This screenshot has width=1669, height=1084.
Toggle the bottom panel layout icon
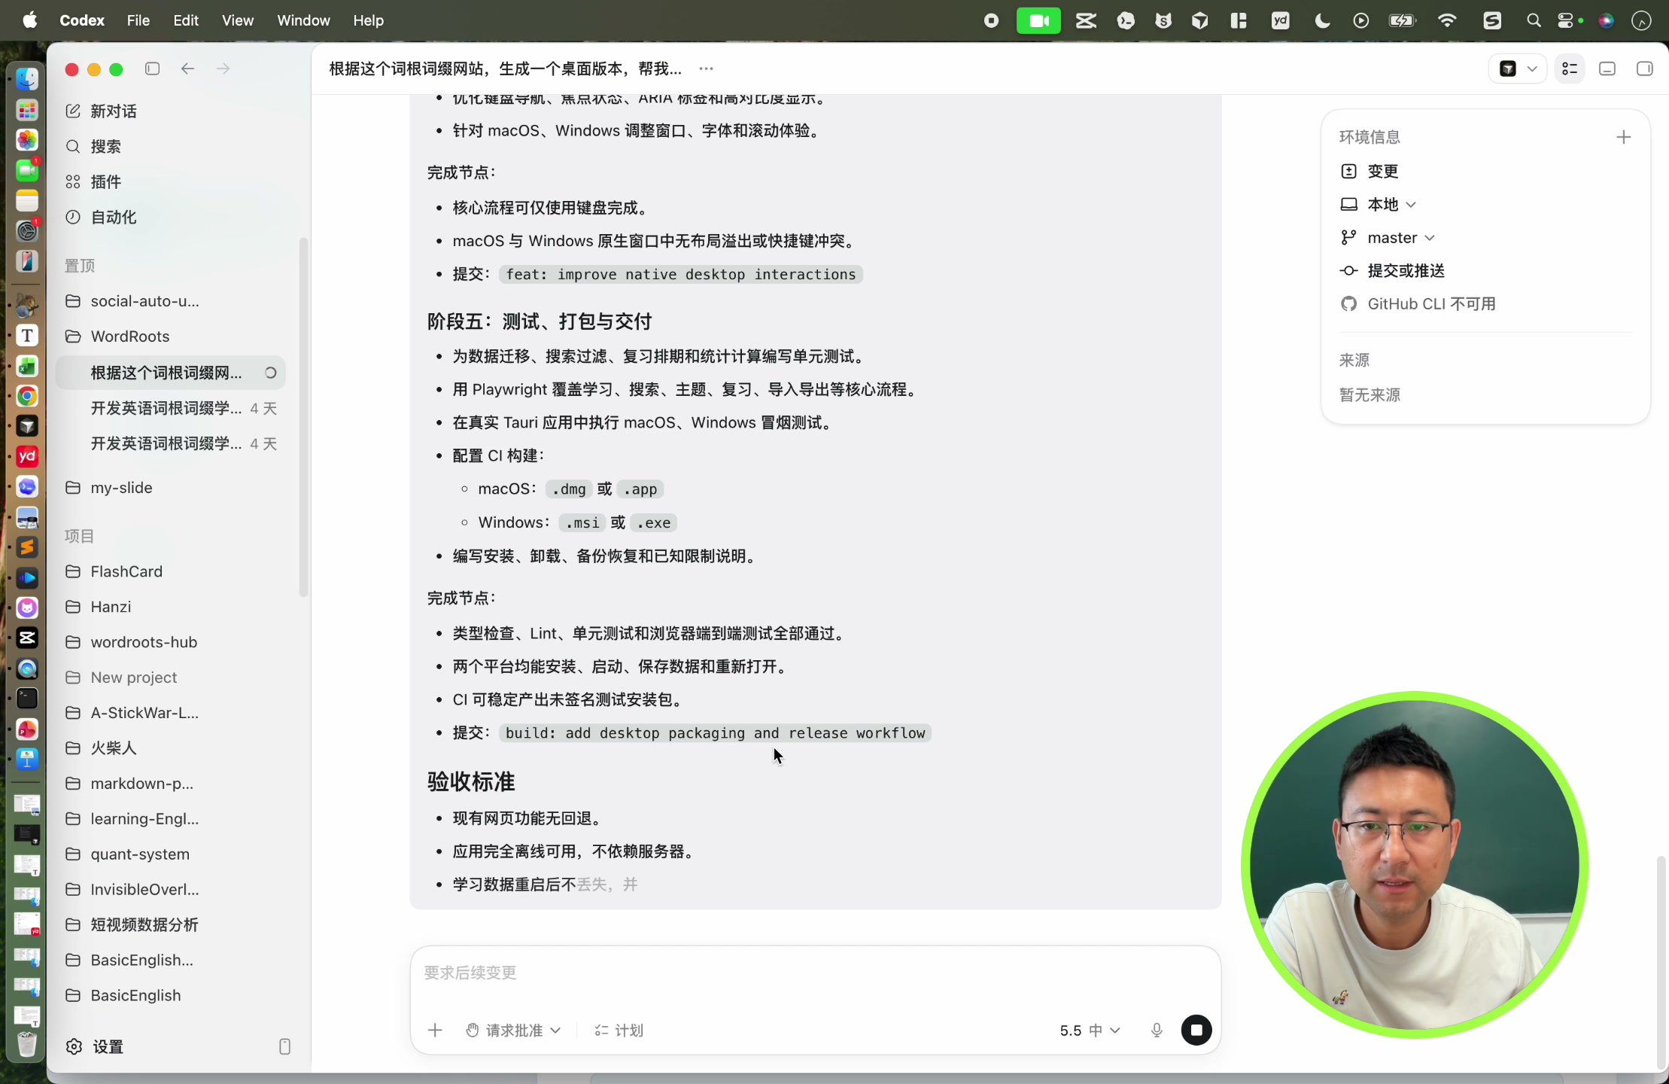(x=1607, y=69)
